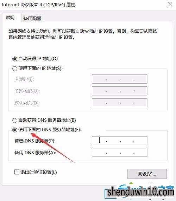176x201 pixels.
Task: Close the IPv4 properties dialog
Action: (170, 5)
